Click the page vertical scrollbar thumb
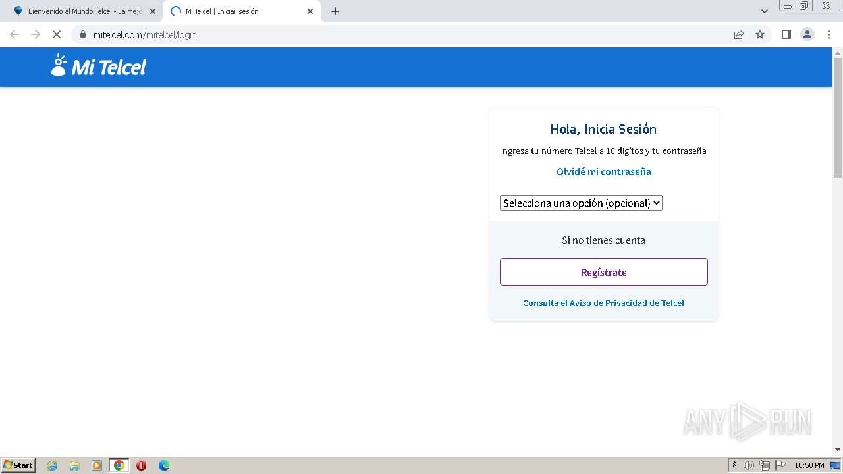843x474 pixels. [838, 117]
